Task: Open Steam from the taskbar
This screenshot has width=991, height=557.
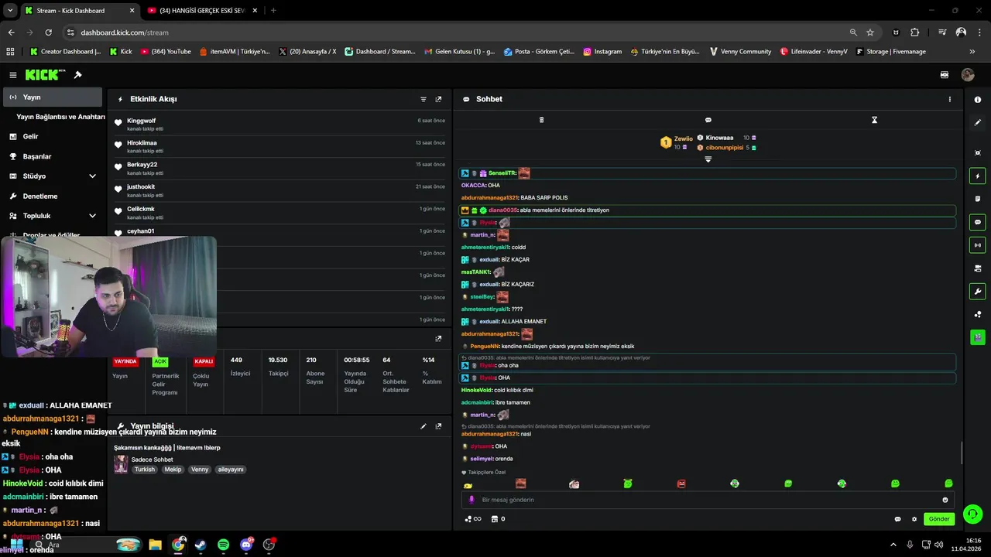Action: click(x=201, y=545)
